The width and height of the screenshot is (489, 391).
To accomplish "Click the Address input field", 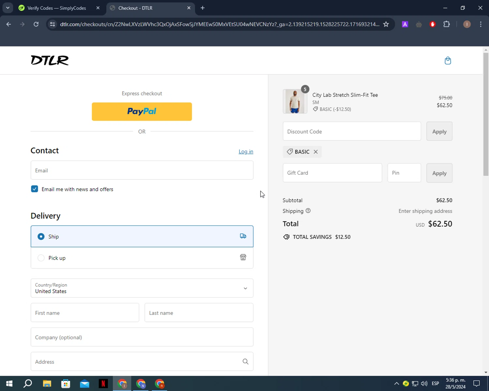I will pyautogui.click(x=142, y=361).
